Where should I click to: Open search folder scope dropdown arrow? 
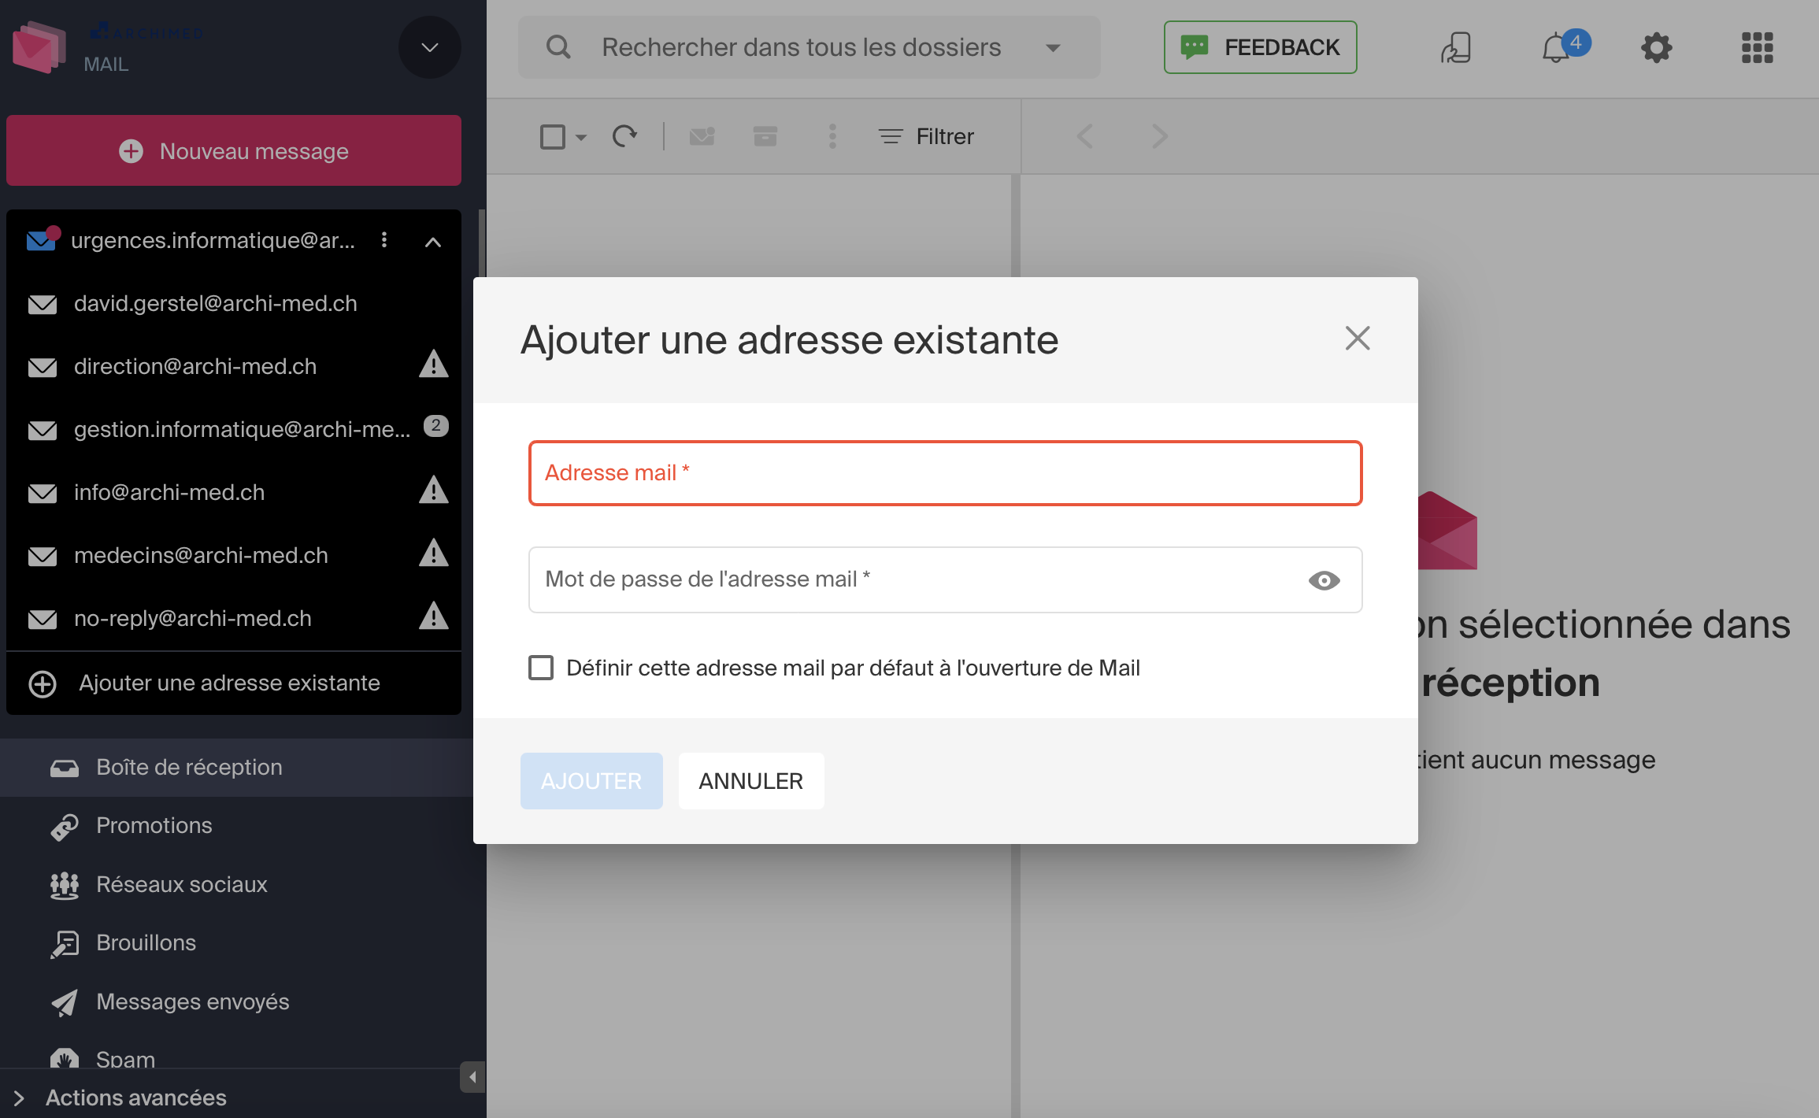point(1053,48)
